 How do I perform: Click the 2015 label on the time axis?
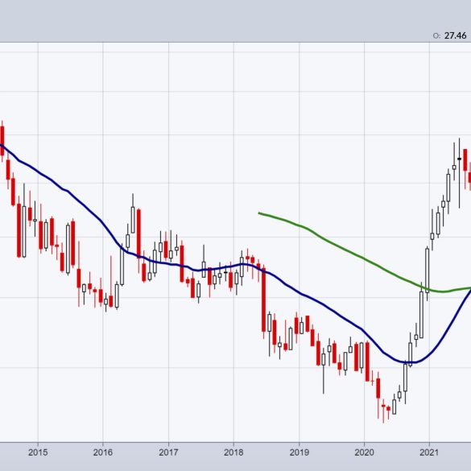click(x=38, y=452)
